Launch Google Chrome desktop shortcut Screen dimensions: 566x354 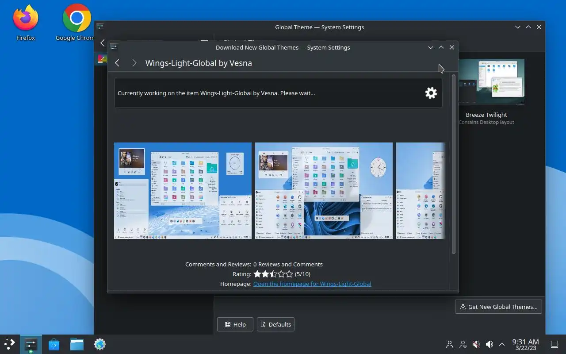point(76,23)
